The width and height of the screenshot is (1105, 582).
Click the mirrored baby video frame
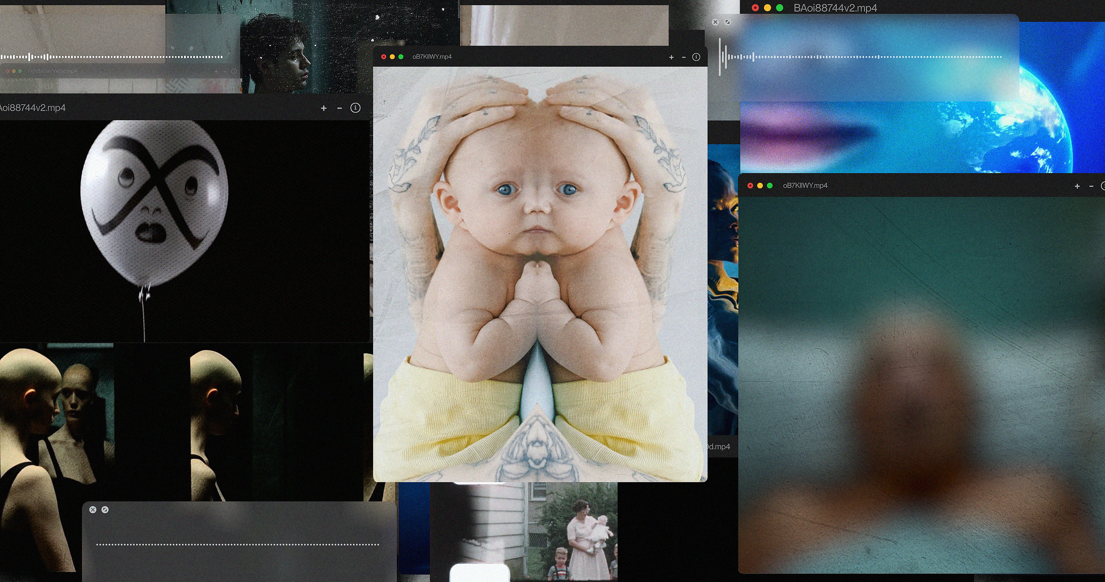[x=540, y=274]
